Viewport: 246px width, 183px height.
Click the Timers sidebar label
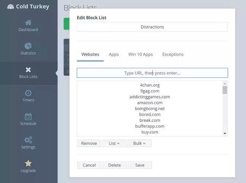(x=28, y=100)
